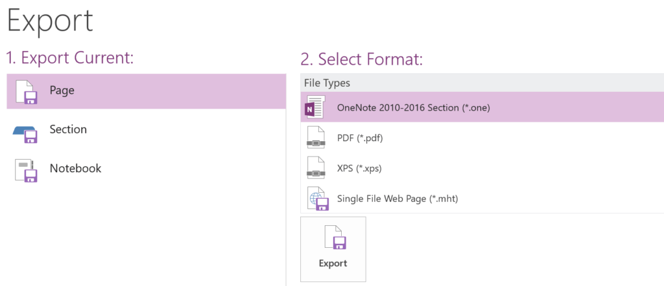Image resolution: width=664 pixels, height=286 pixels.
Task: Choose the Section label to export
Action: click(68, 129)
